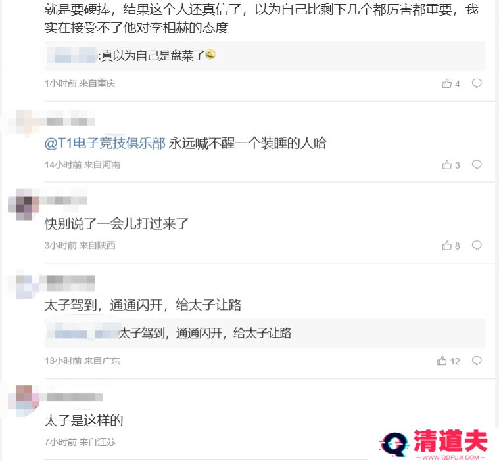Open avatar of the 河南 commenter
This screenshot has width=499, height=461.
point(24,121)
